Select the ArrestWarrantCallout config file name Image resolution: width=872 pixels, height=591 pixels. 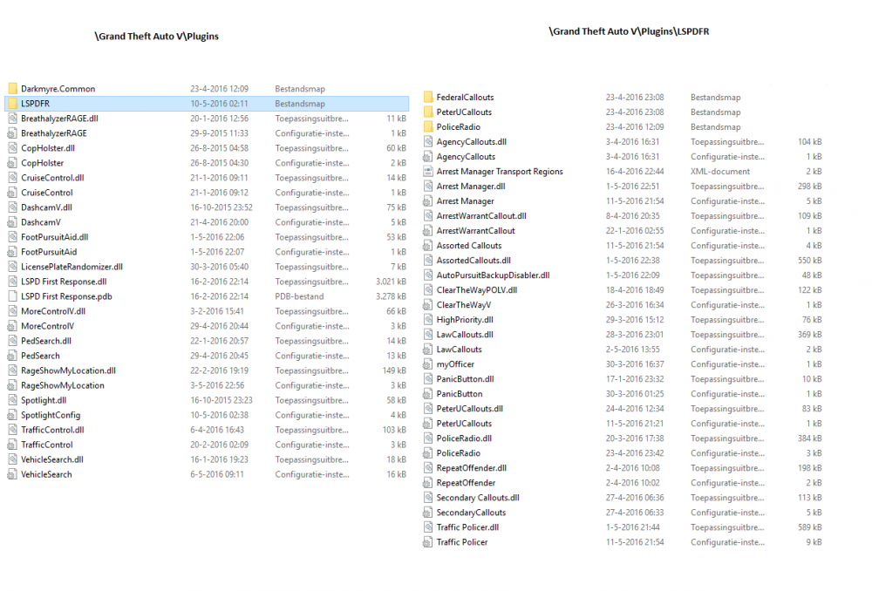tap(476, 231)
